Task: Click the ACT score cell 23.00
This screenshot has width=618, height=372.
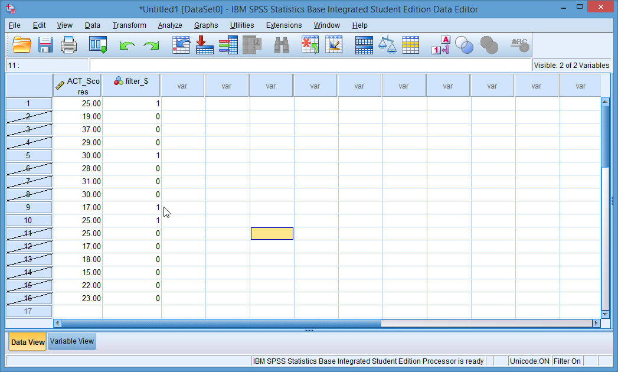Action: pos(78,298)
